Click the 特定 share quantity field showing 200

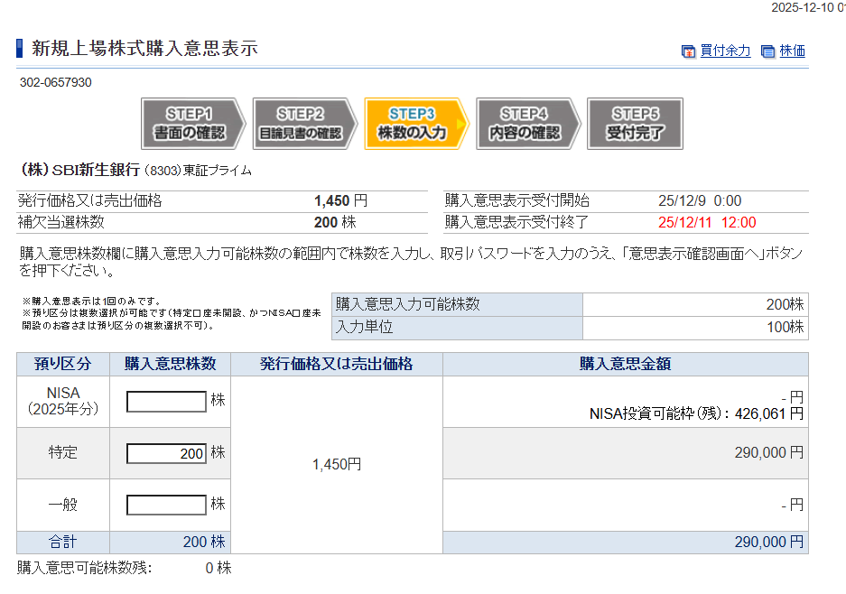pos(166,453)
